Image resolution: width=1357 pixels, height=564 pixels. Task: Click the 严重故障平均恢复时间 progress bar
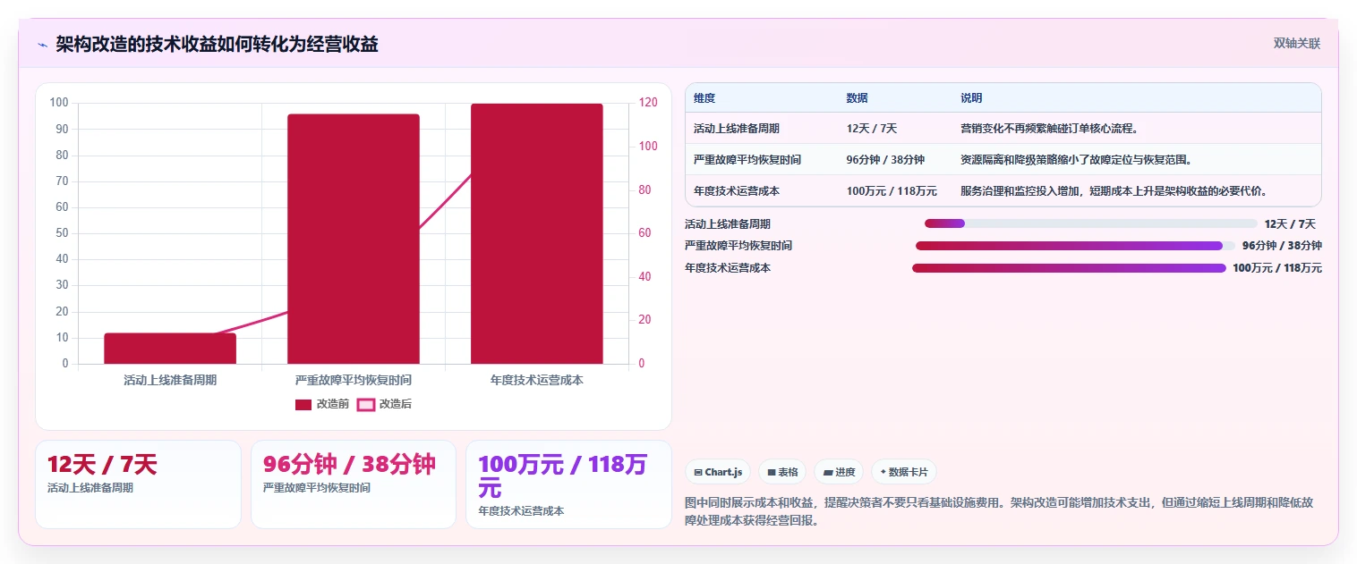1075,246
